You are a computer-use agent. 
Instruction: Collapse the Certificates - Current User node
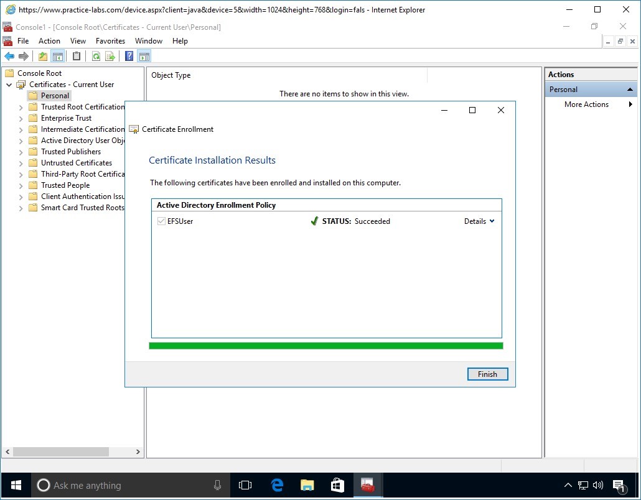click(x=9, y=84)
